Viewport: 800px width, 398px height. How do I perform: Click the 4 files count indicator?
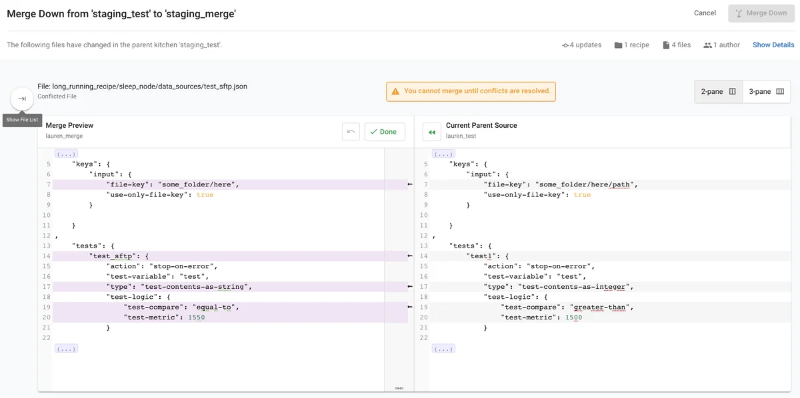pyautogui.click(x=677, y=45)
